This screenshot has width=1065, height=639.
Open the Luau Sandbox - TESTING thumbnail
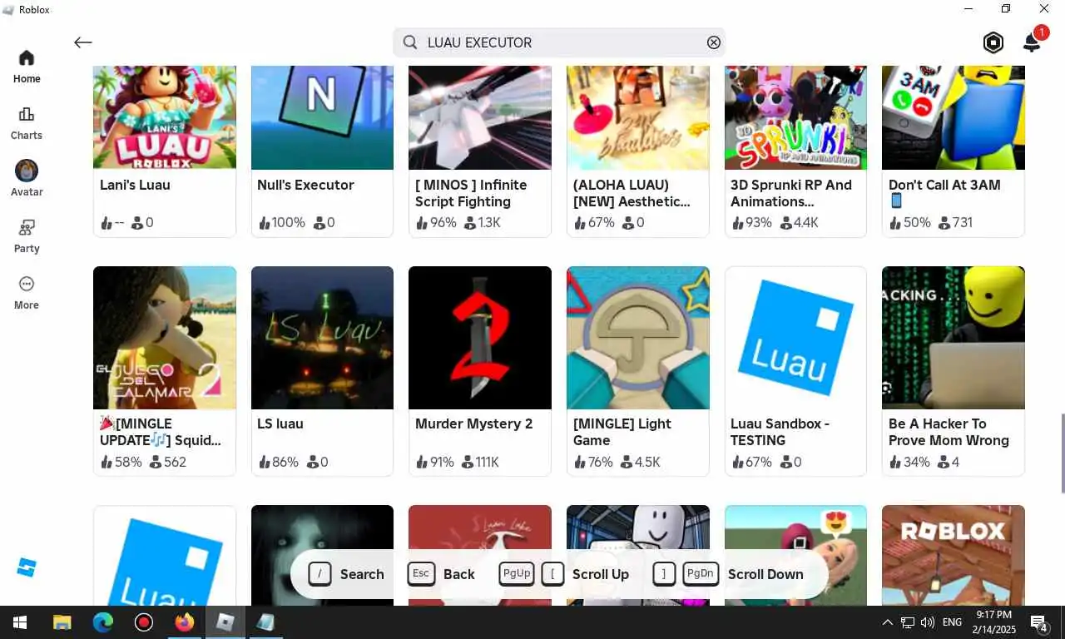pyautogui.click(x=795, y=338)
